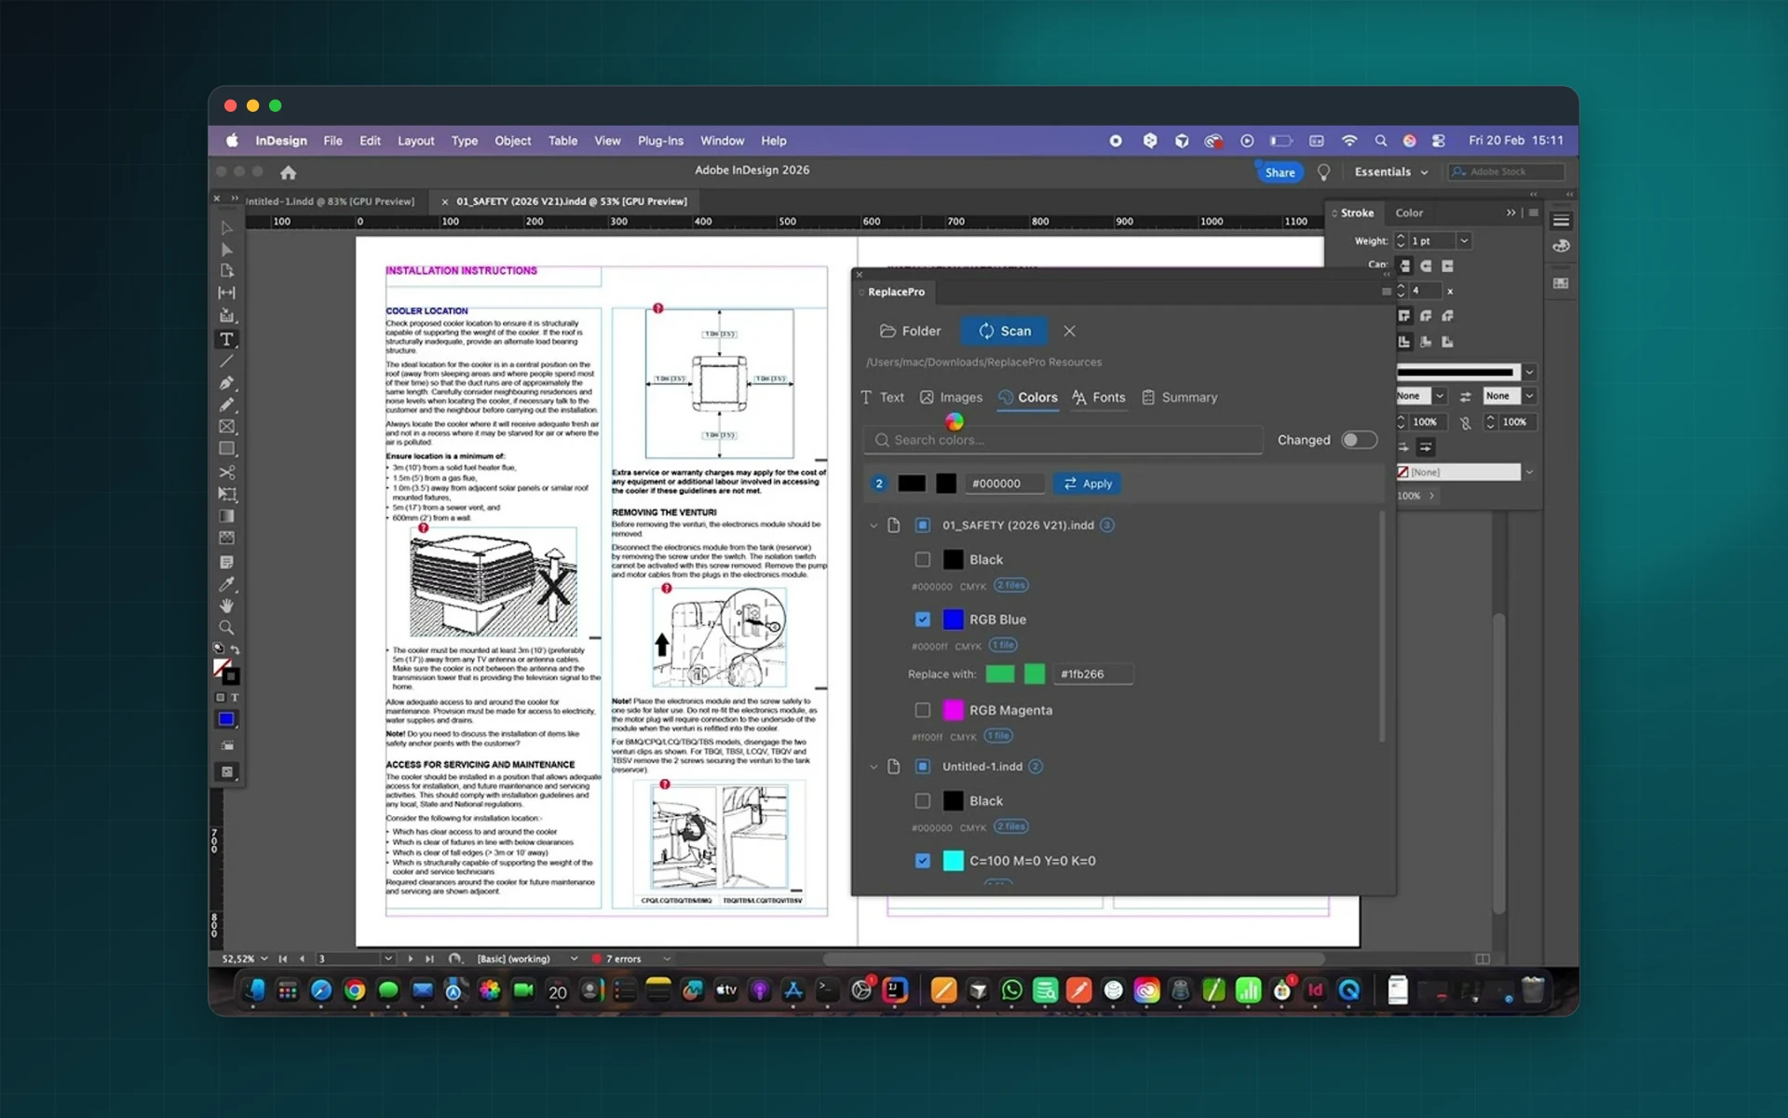The image size is (1788, 1118).
Task: Select the Free Transform tool
Action: point(226,494)
